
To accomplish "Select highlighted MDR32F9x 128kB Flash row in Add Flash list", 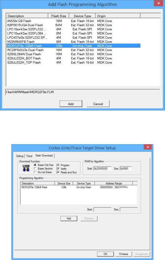I will coord(74,46).
